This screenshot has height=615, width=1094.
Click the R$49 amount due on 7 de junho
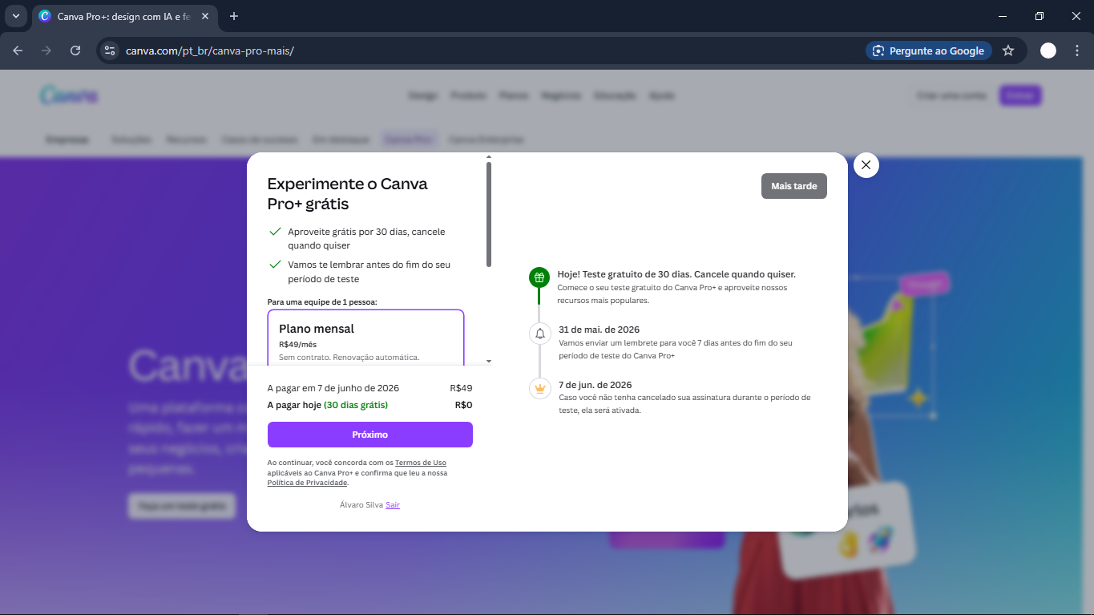[462, 388]
